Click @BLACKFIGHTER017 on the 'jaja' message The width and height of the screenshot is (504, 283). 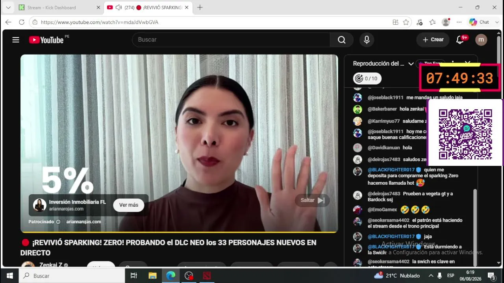click(x=391, y=237)
